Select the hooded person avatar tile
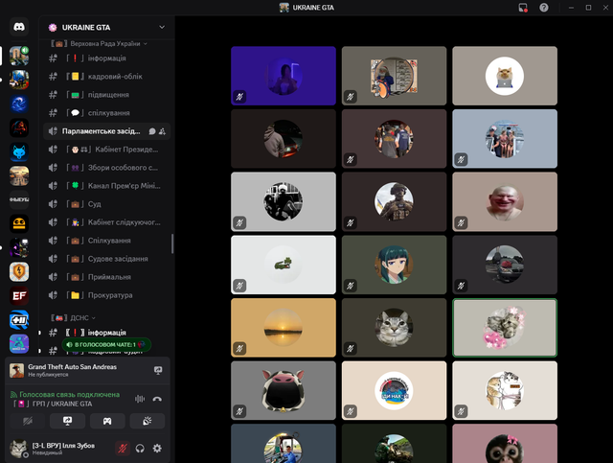The height and width of the screenshot is (463, 613). 284,139
